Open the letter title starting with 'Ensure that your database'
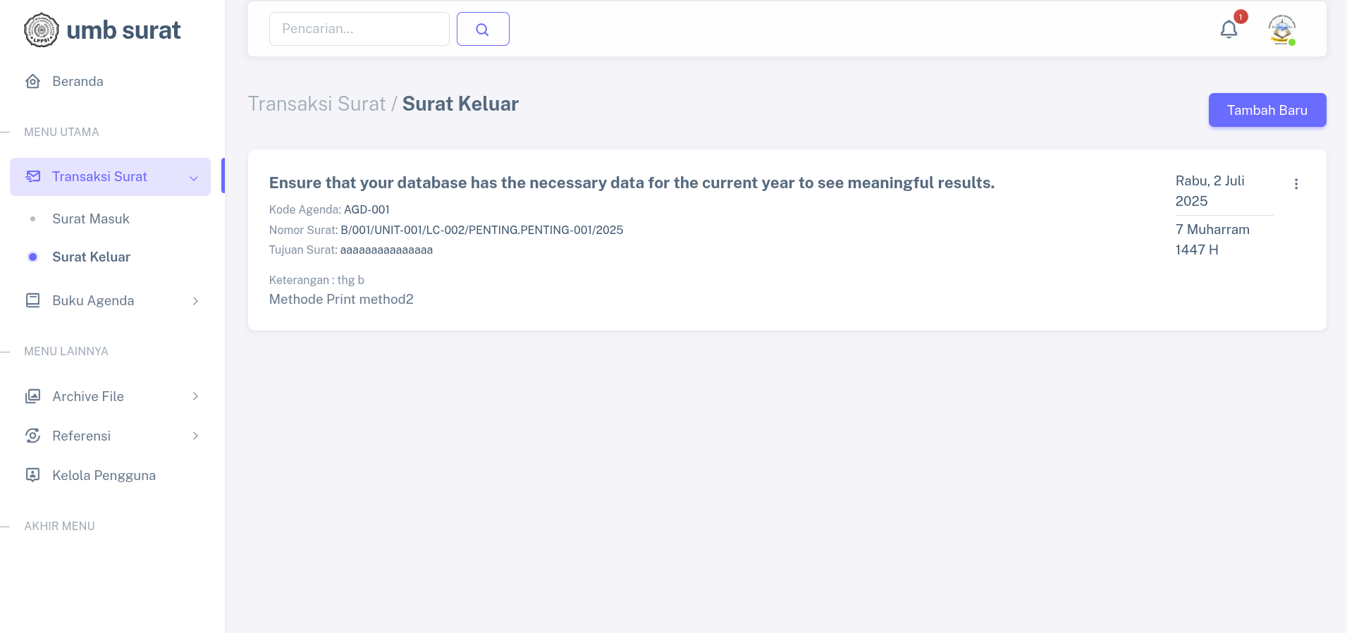 631,183
